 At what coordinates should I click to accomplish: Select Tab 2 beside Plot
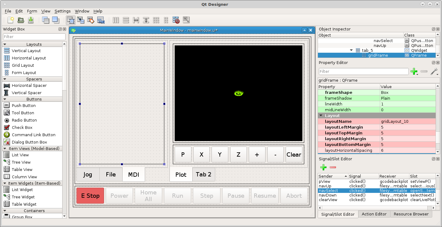[204, 175]
